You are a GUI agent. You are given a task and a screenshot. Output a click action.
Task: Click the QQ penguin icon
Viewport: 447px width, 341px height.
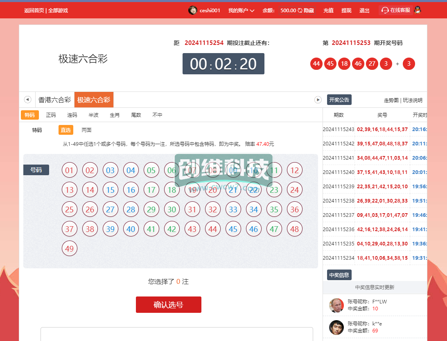coord(418,10)
